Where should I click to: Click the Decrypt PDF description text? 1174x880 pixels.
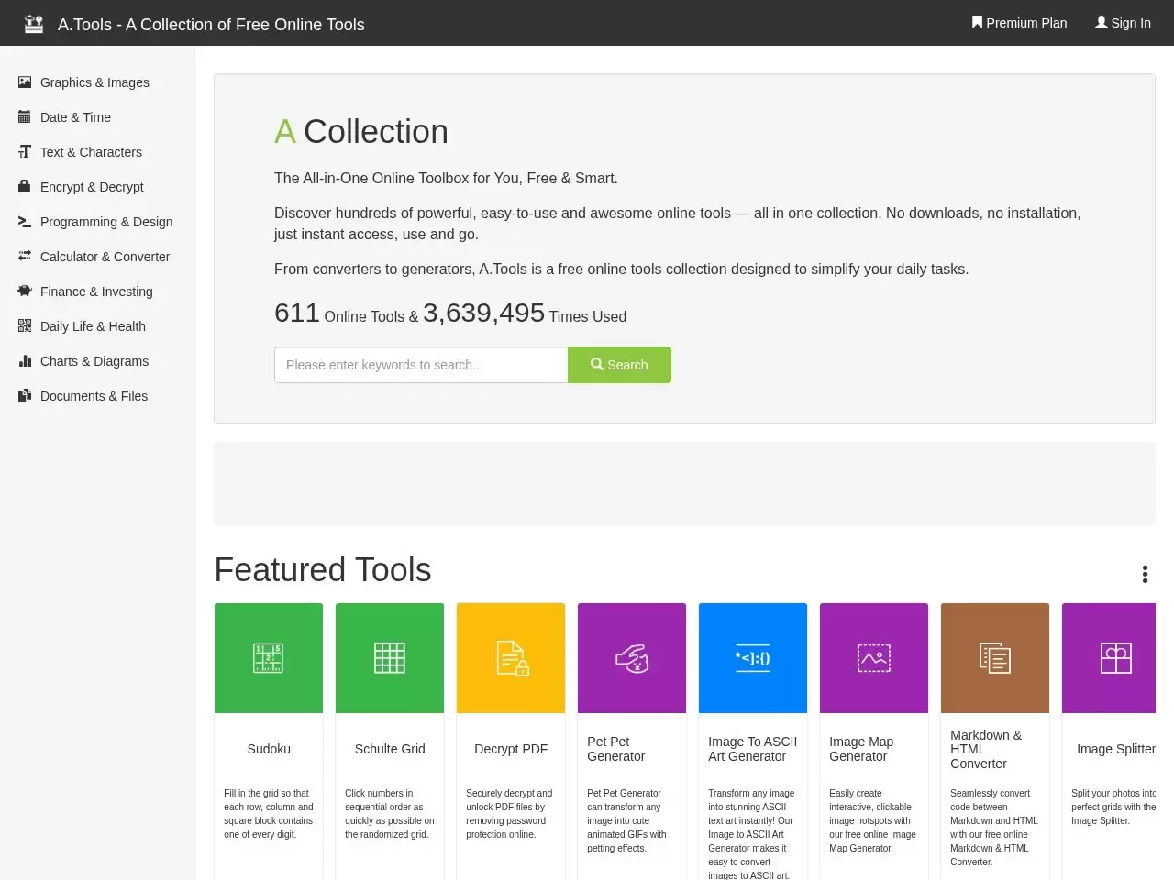coord(509,814)
